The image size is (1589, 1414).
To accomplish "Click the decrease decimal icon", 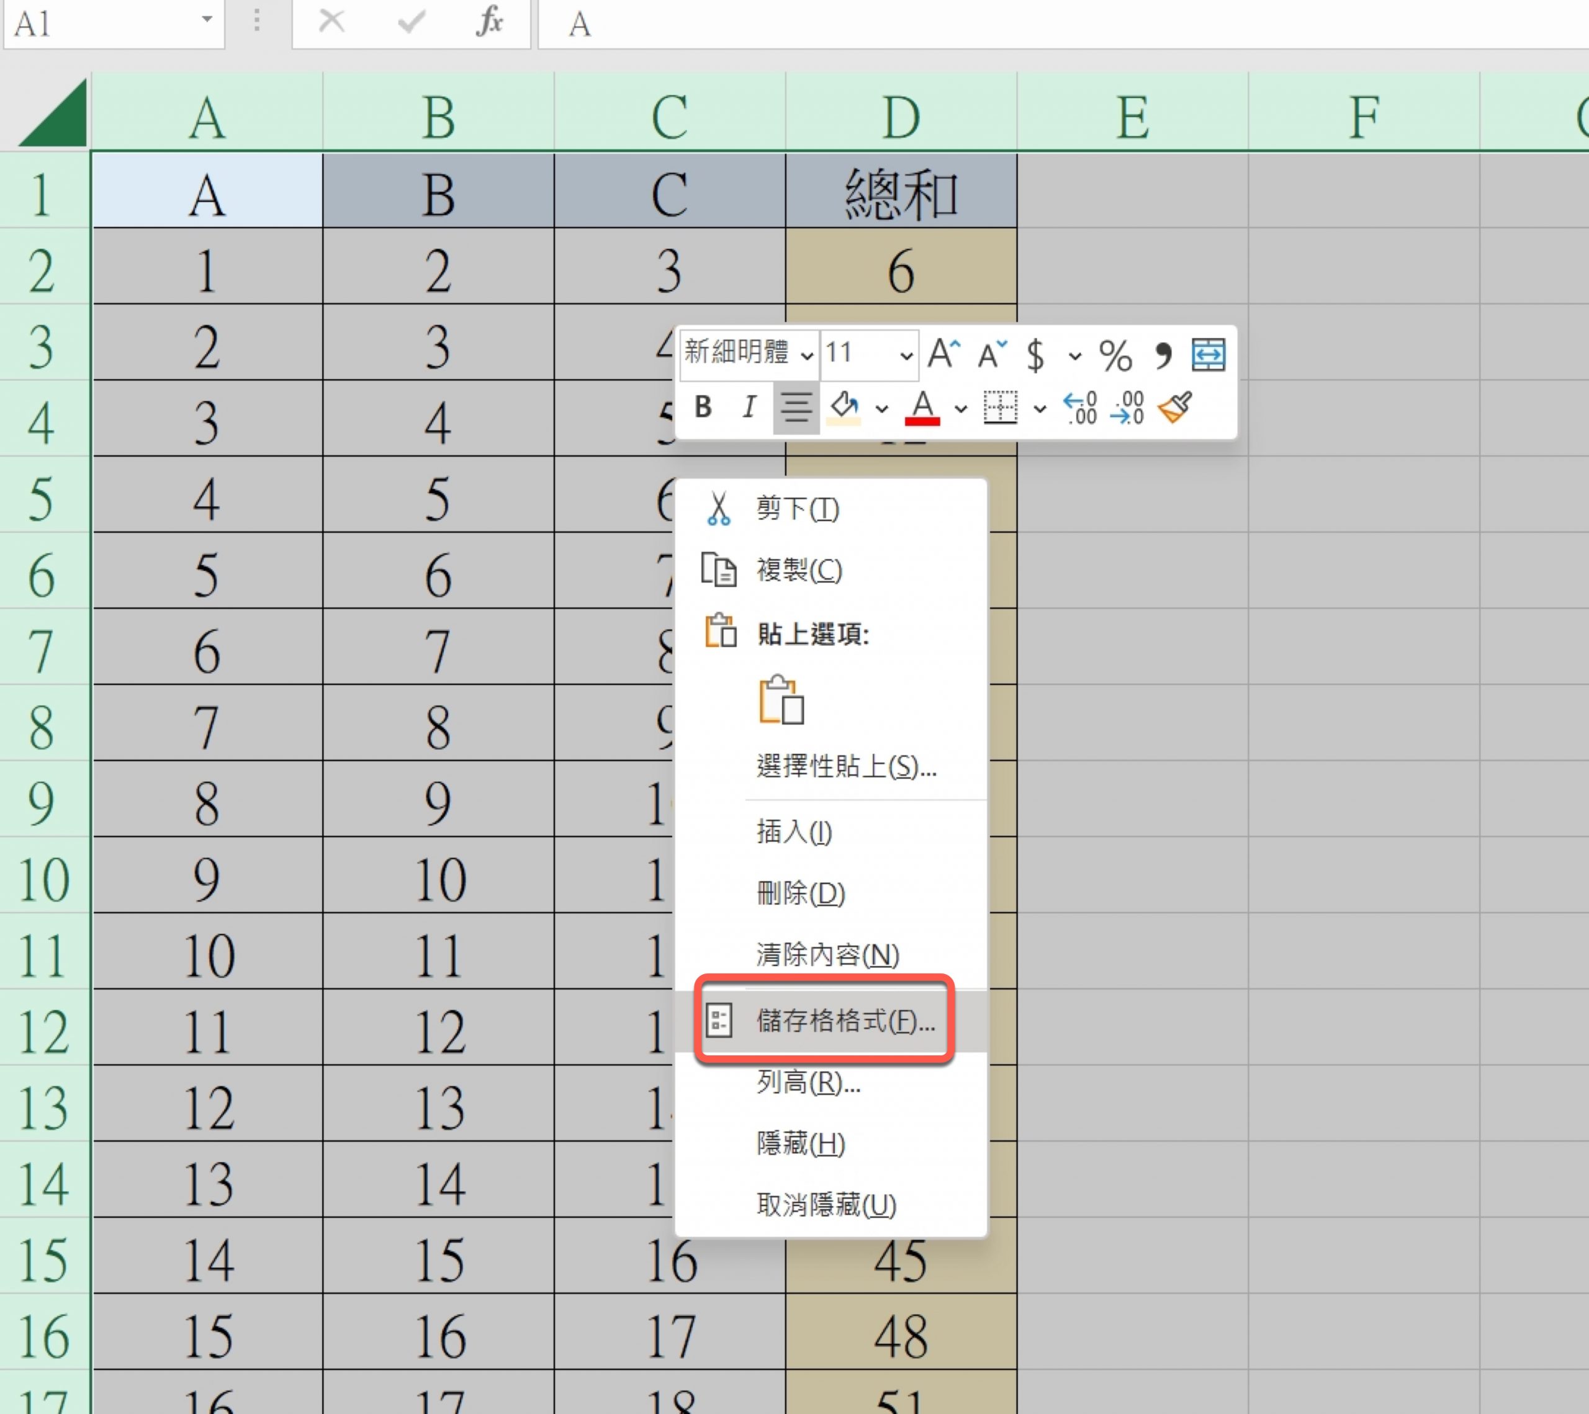I will 1127,407.
